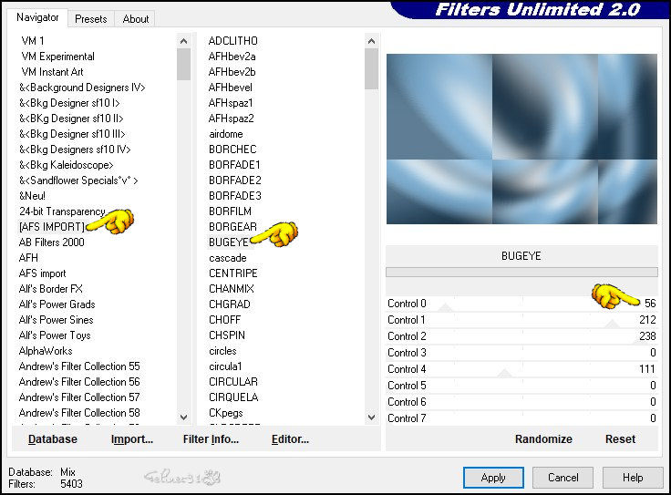
Task: Select VM Instant Art category
Action: (52, 72)
